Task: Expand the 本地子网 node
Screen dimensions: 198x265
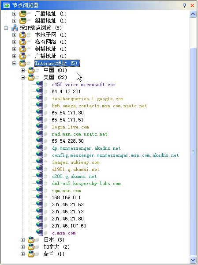Action: coord(15,35)
